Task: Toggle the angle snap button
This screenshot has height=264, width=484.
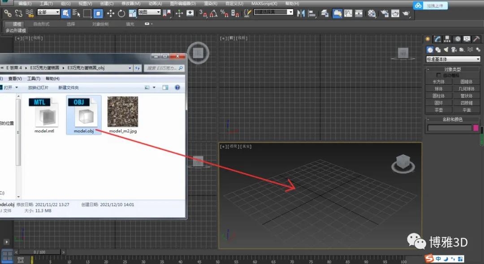Action: [214, 13]
